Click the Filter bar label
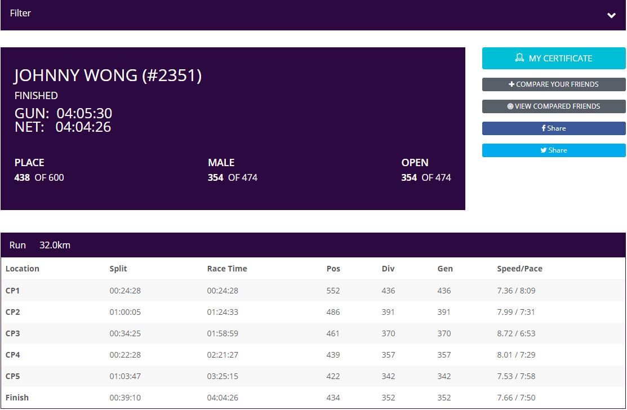This screenshot has height=410, width=627. pos(20,13)
